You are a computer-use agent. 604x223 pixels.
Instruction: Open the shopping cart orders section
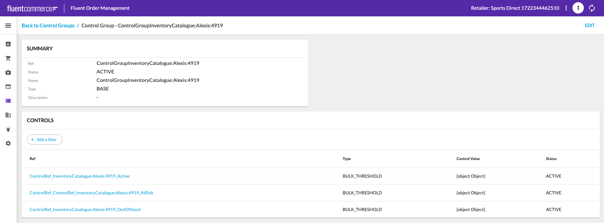[x=8, y=58]
